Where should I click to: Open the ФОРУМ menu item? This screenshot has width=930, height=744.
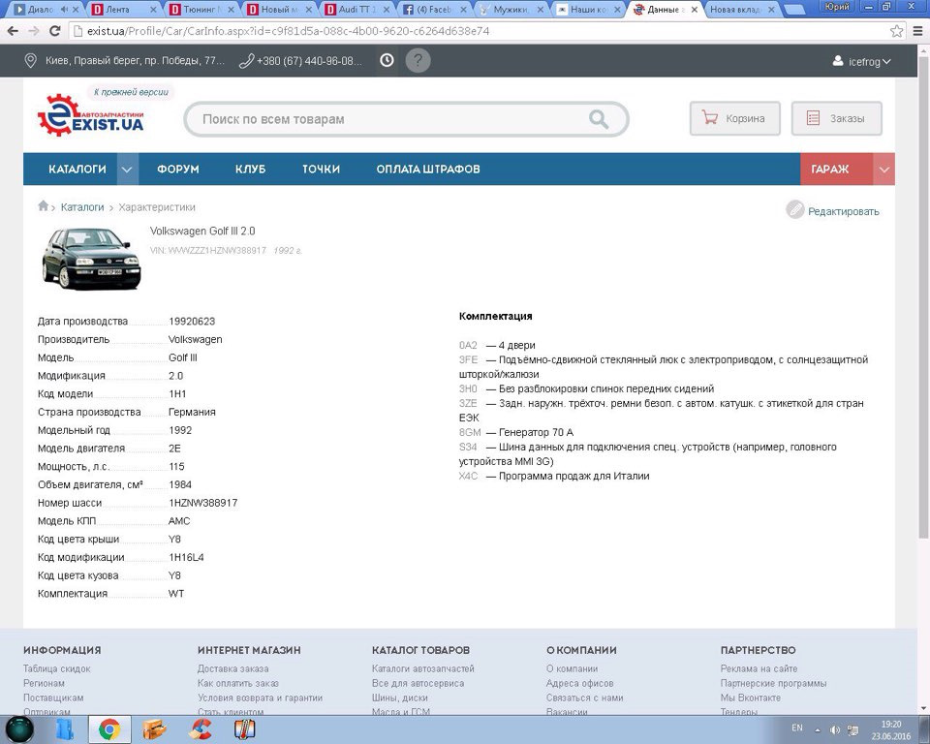coord(178,170)
